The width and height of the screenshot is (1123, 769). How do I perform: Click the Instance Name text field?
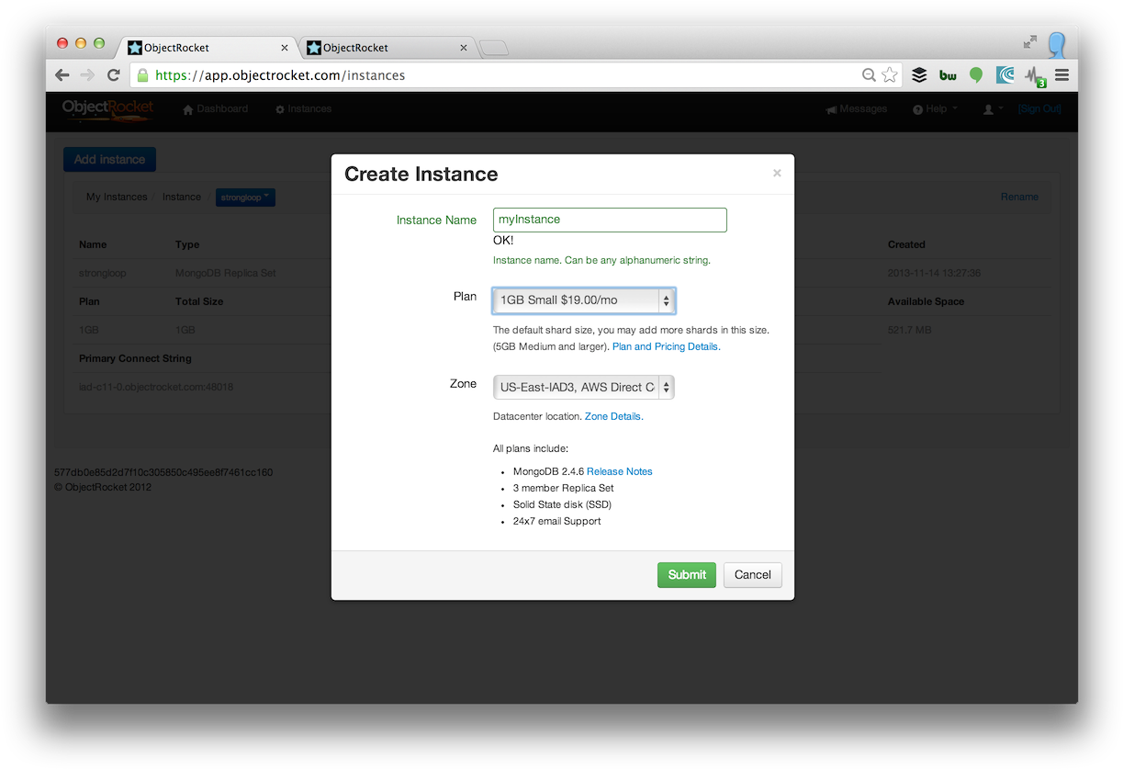tap(609, 220)
